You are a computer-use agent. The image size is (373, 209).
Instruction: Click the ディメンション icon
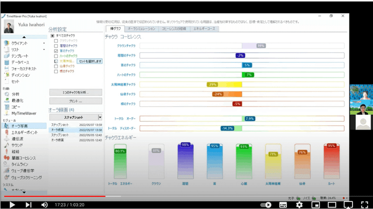pyautogui.click(x=7, y=75)
